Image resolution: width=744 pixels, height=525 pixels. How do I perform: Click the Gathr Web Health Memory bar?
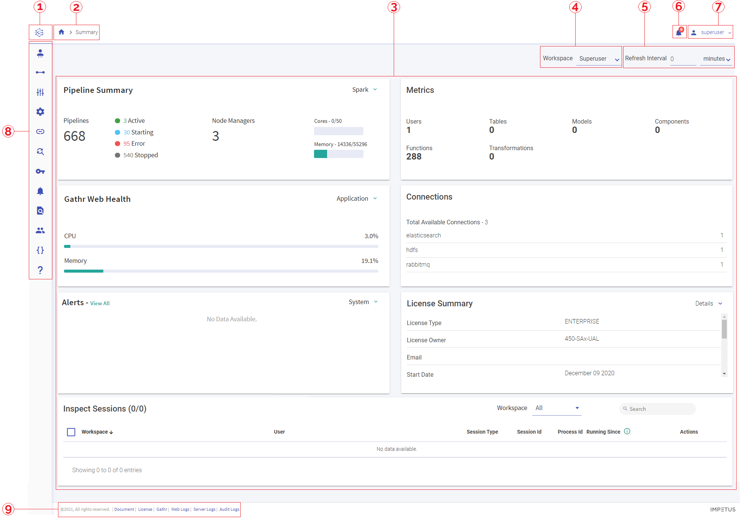pos(221,271)
